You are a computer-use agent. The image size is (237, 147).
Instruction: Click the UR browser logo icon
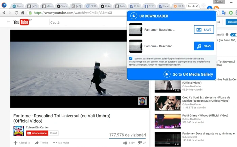pos(4,5)
